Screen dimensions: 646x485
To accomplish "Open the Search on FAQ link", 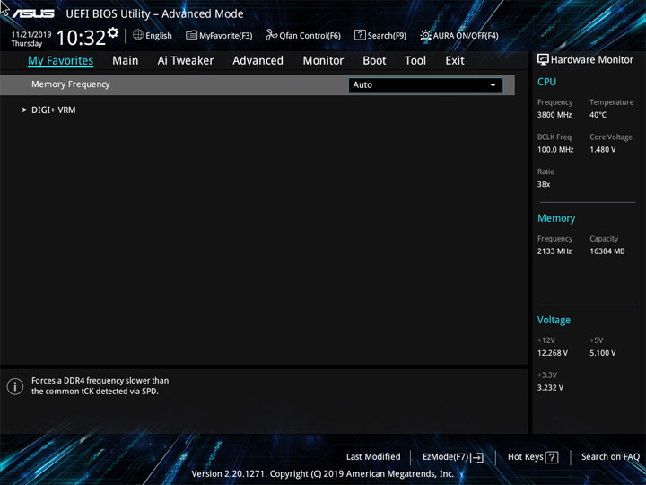I will pyautogui.click(x=610, y=456).
